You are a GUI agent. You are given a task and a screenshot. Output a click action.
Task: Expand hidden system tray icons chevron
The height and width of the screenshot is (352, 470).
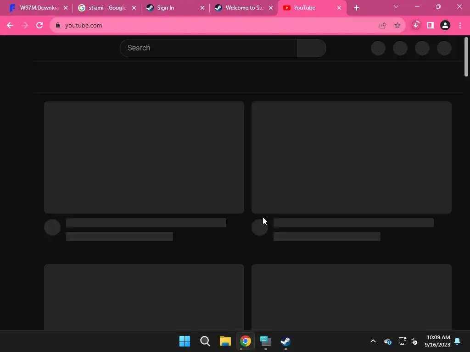373,341
